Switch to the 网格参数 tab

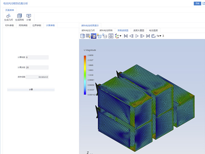(x=23, y=26)
